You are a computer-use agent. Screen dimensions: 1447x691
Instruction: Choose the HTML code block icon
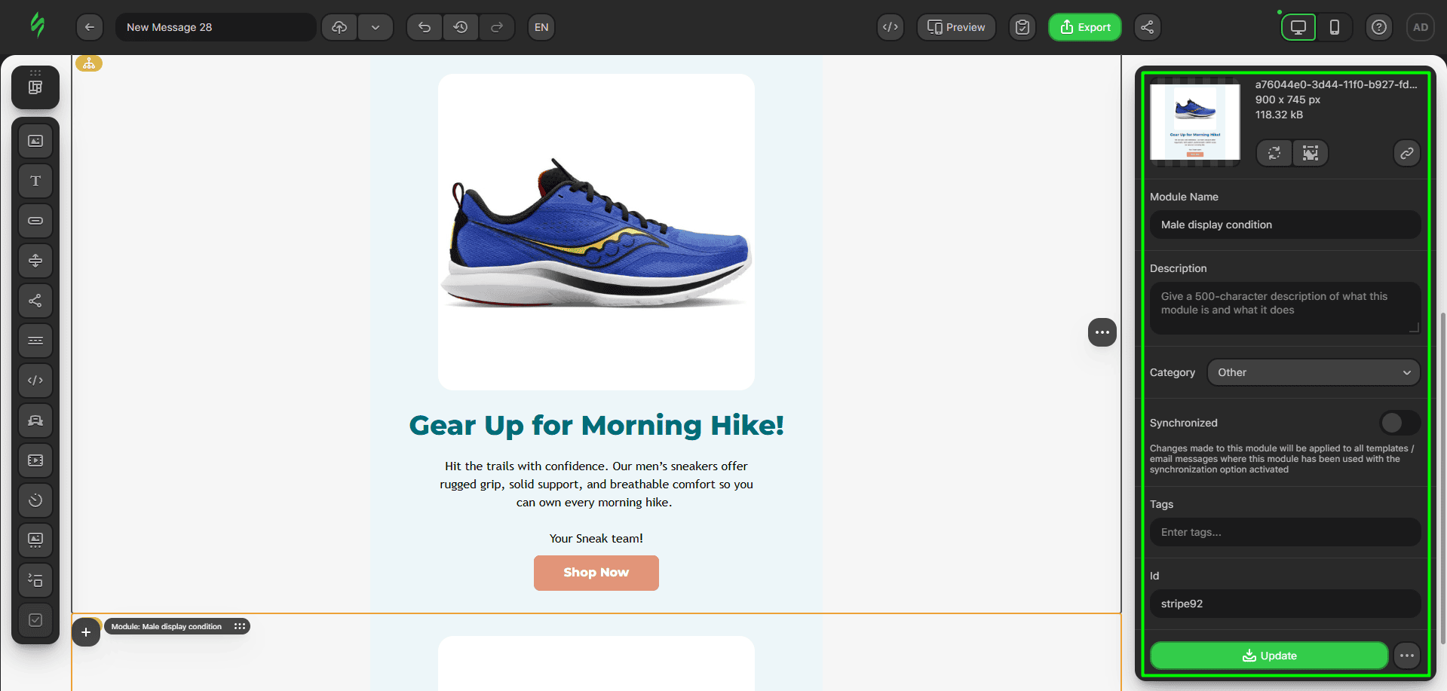[x=35, y=381]
